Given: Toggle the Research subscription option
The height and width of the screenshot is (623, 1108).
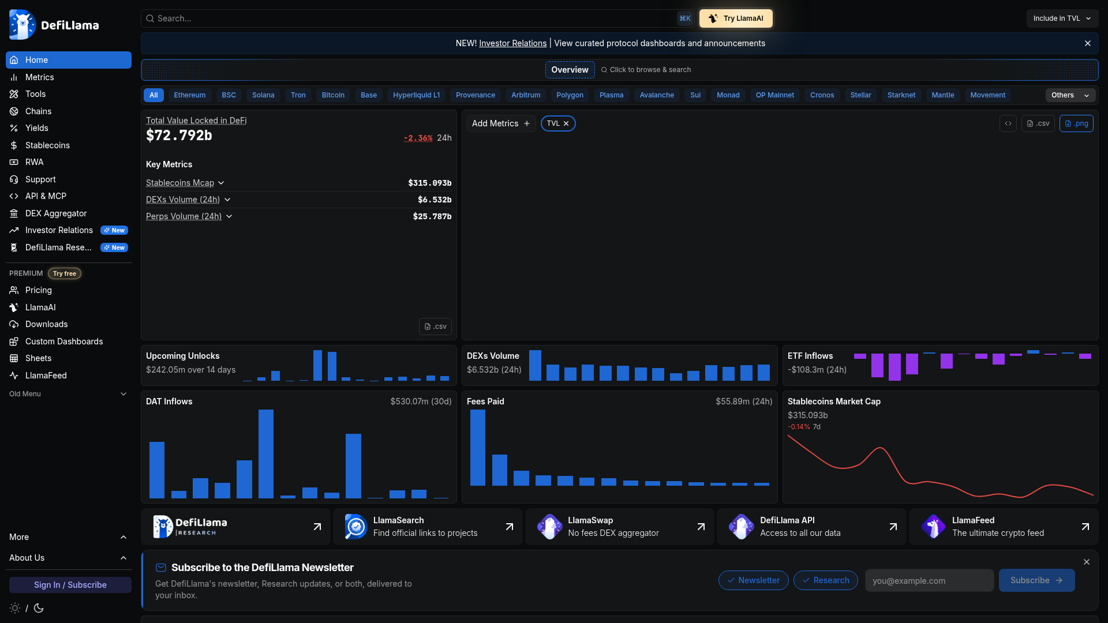Looking at the screenshot, I should [825, 580].
